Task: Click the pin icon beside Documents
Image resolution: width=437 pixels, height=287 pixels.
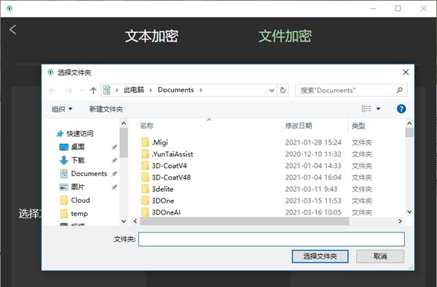Action: click(114, 174)
